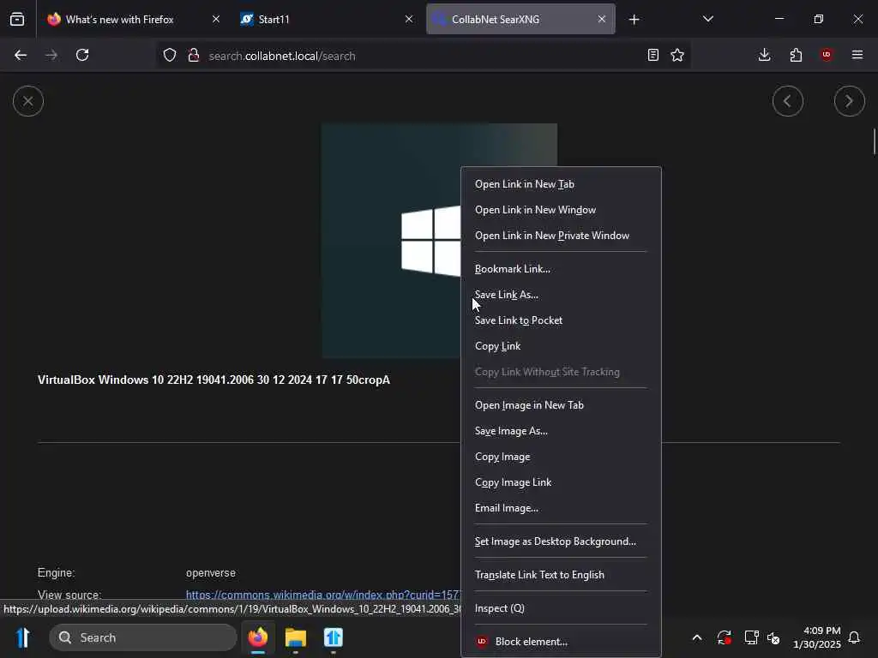Choose Open Link in New Private Window

[x=561, y=236]
